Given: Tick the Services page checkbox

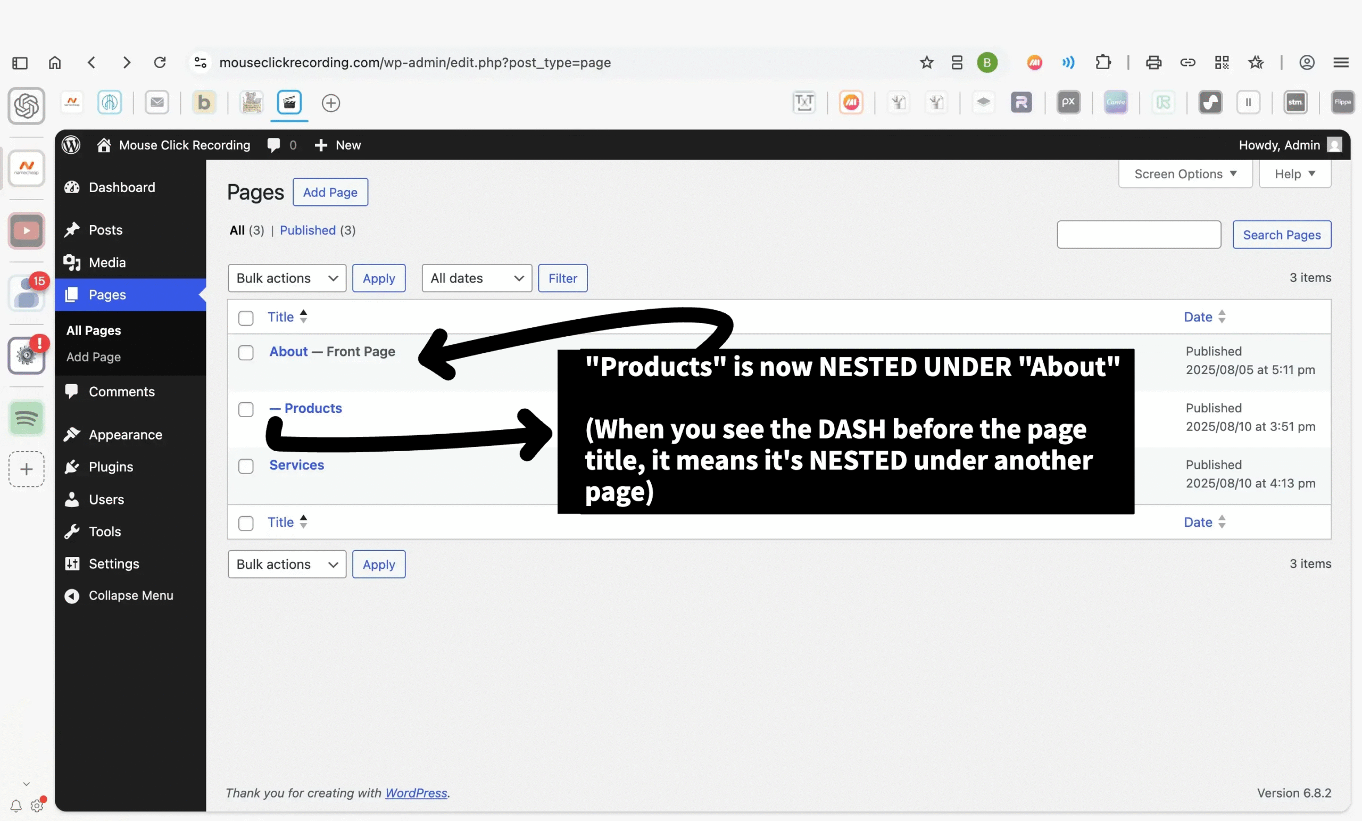Looking at the screenshot, I should [245, 466].
